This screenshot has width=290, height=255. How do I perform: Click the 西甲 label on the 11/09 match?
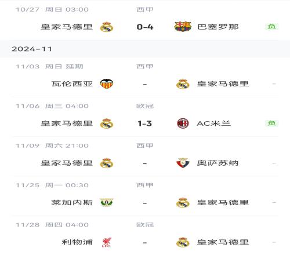[145, 145]
